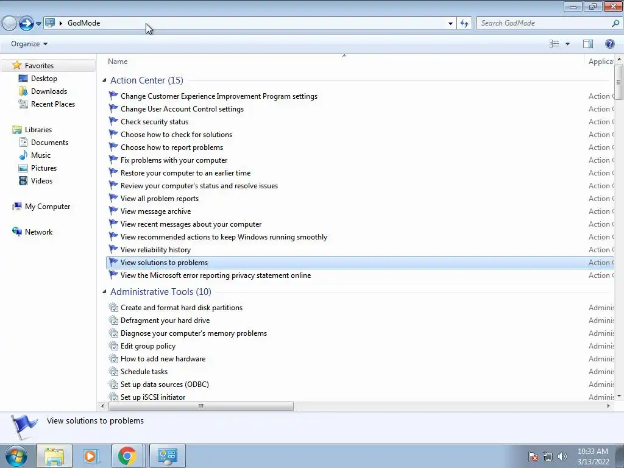The width and height of the screenshot is (624, 468).
Task: Open Desktop in Favorites
Action: pyautogui.click(x=44, y=79)
